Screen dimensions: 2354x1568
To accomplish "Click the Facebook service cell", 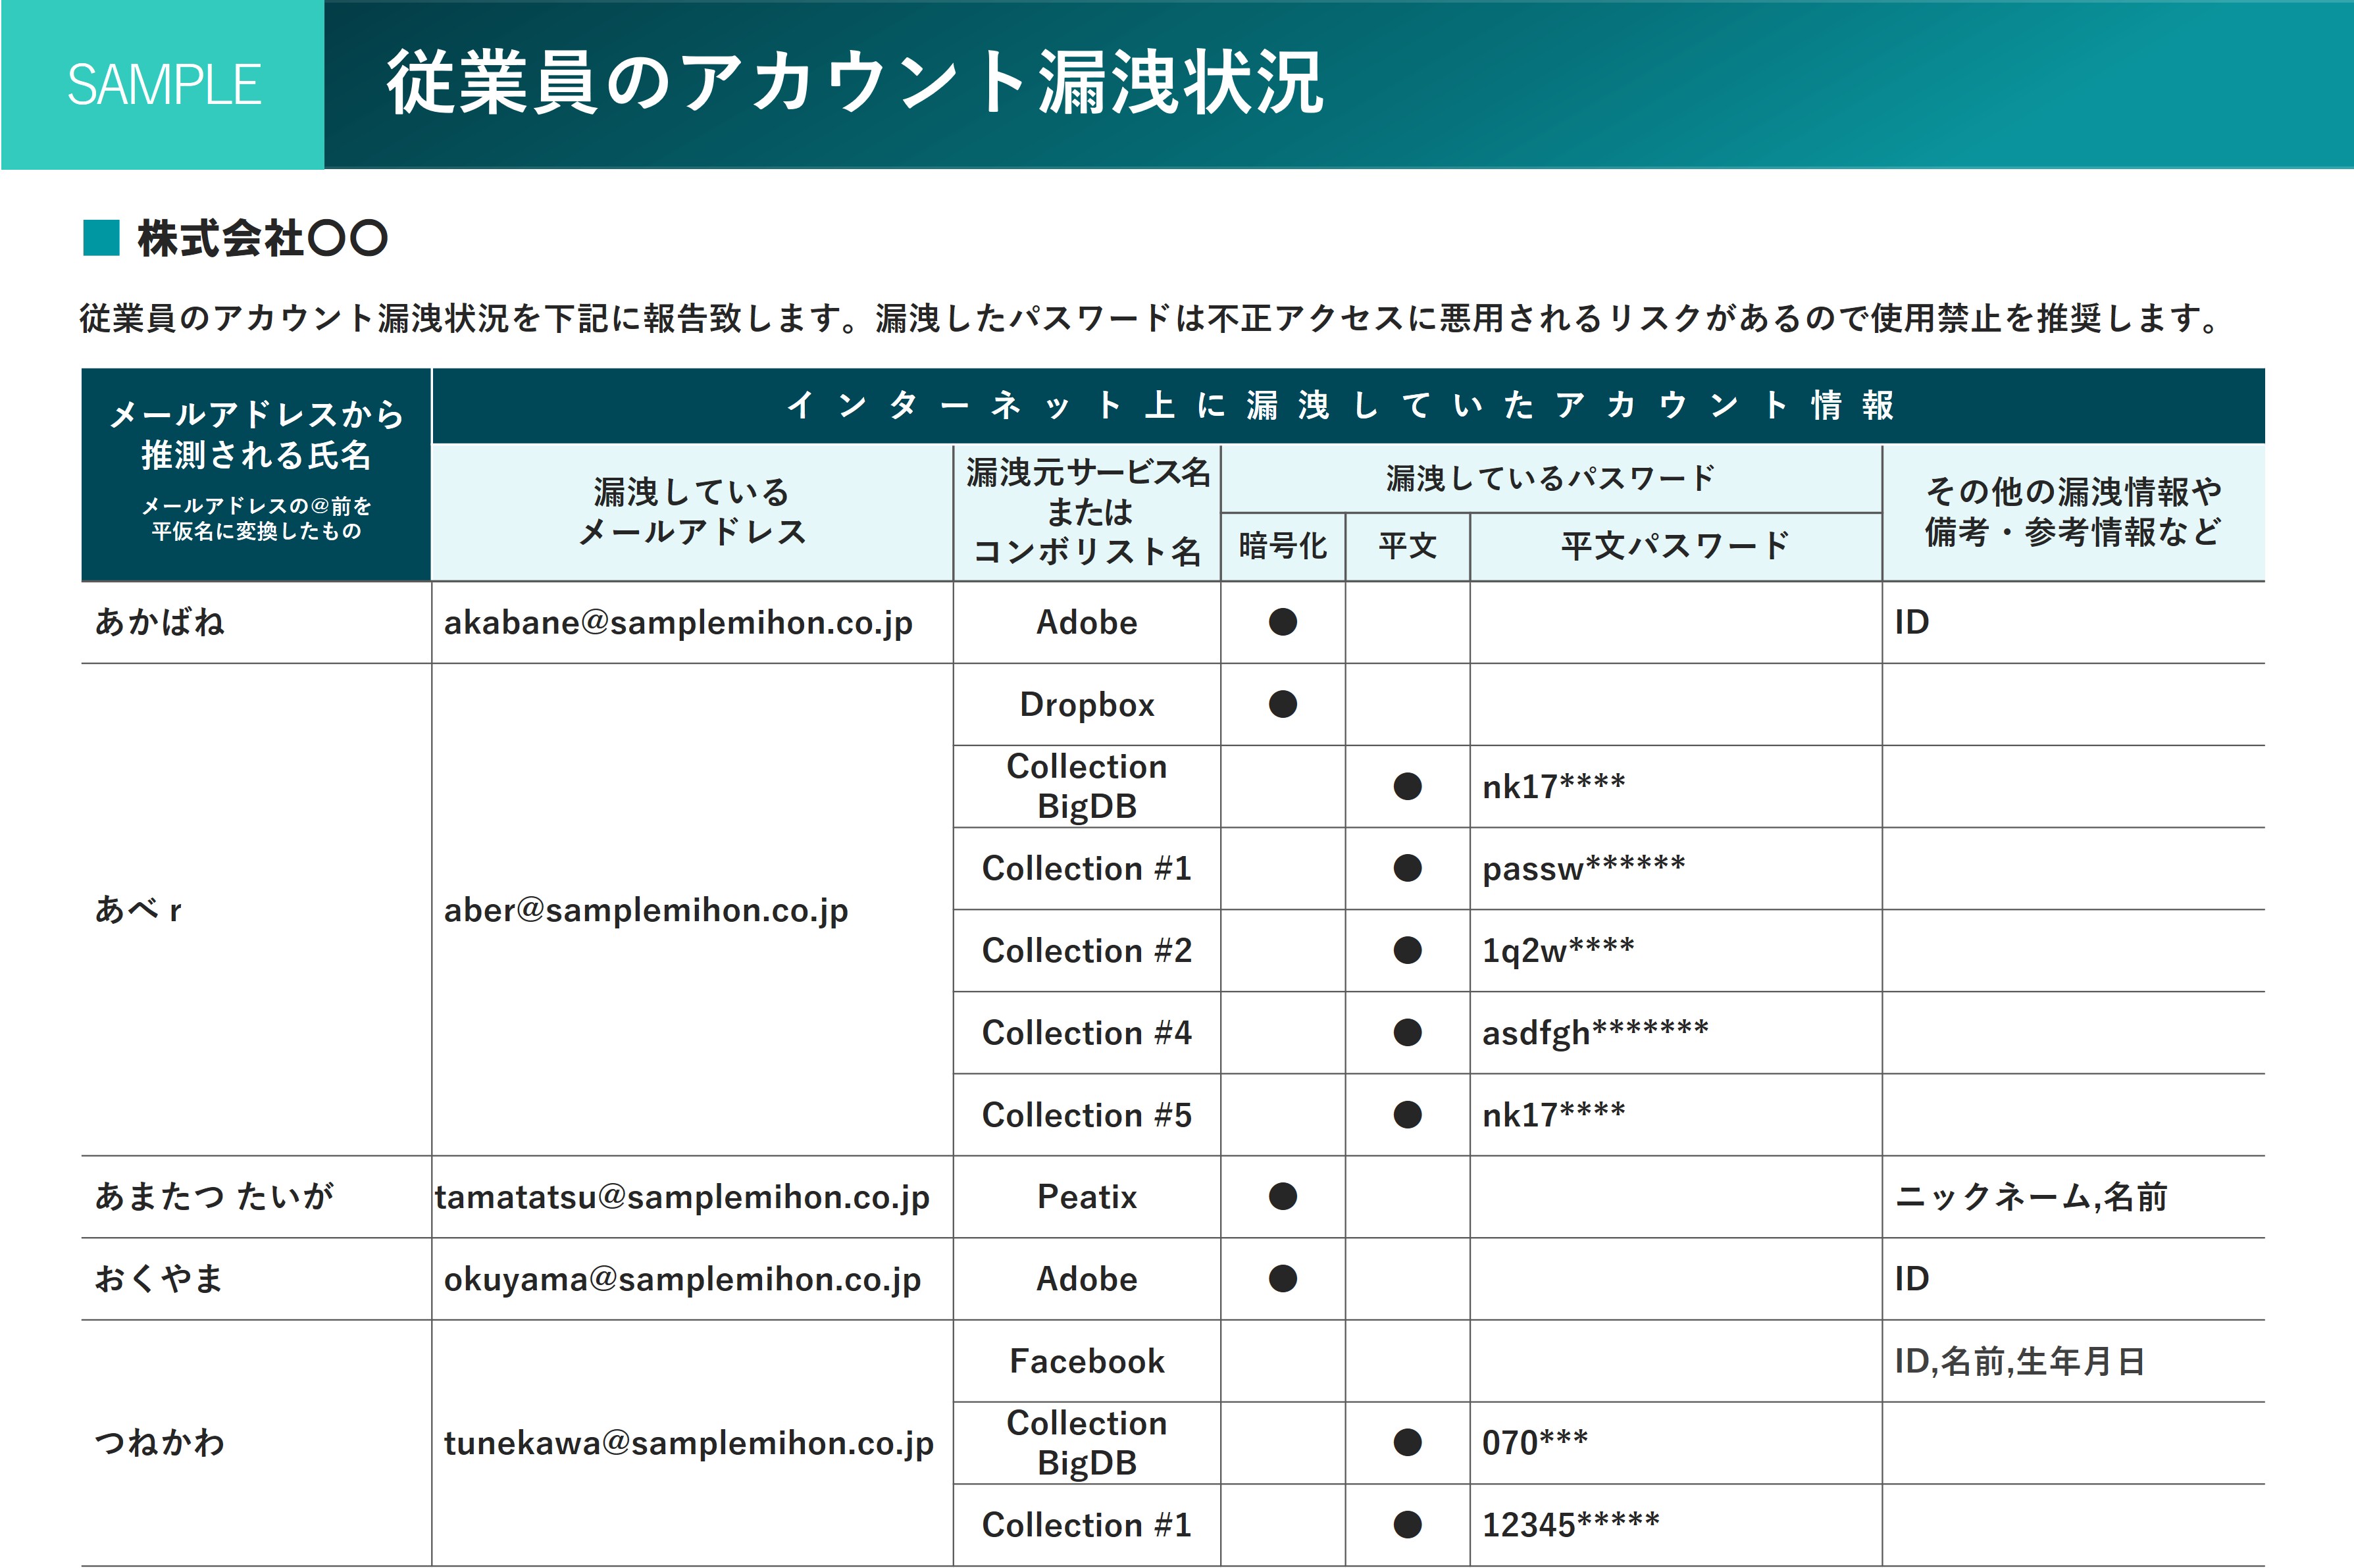I will pyautogui.click(x=1087, y=1361).
